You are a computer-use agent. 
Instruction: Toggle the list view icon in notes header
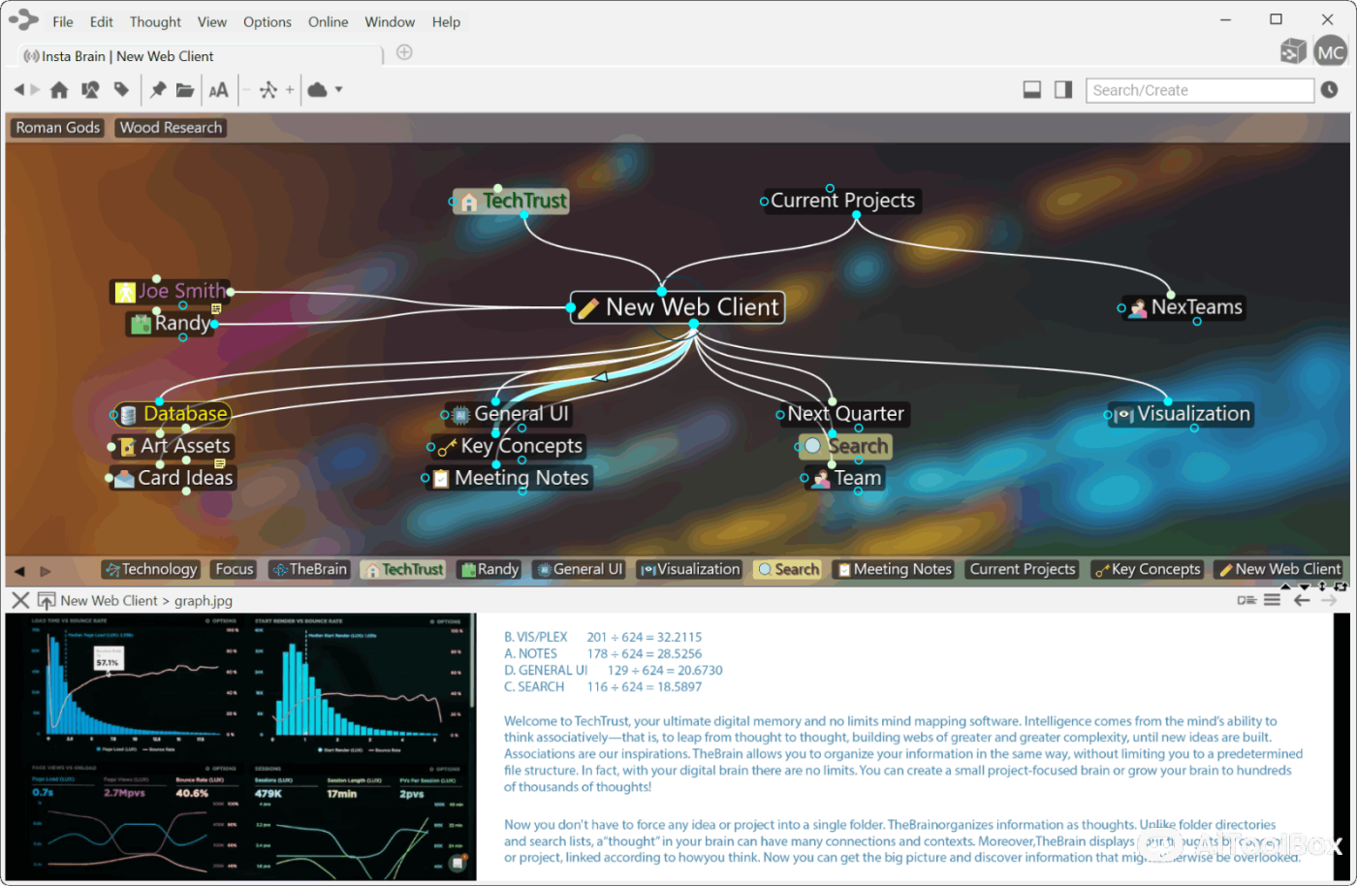[1272, 600]
